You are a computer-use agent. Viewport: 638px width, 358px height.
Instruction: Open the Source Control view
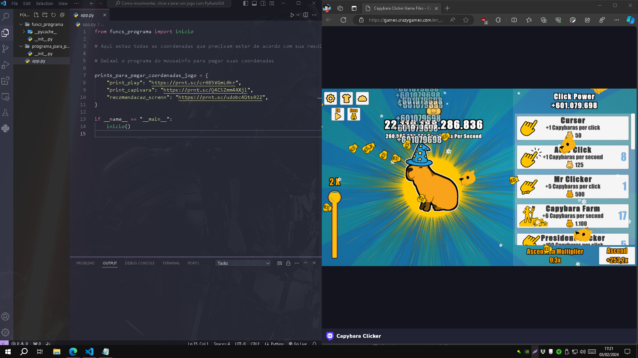click(x=5, y=49)
